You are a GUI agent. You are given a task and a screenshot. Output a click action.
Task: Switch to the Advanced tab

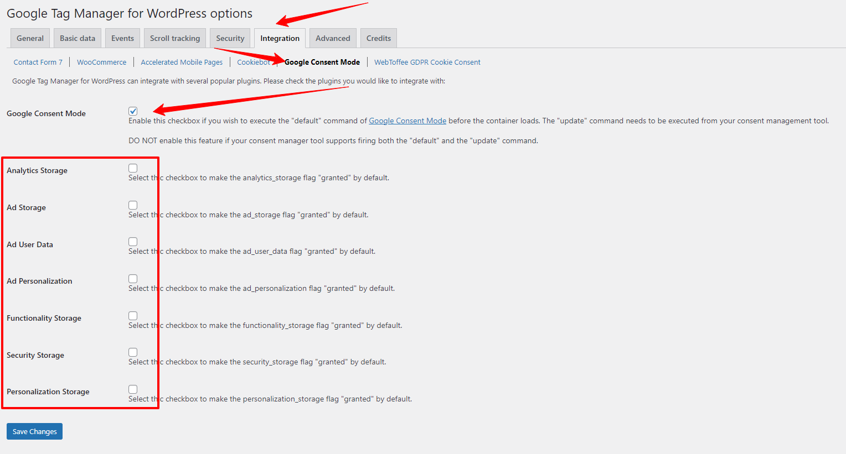click(333, 38)
